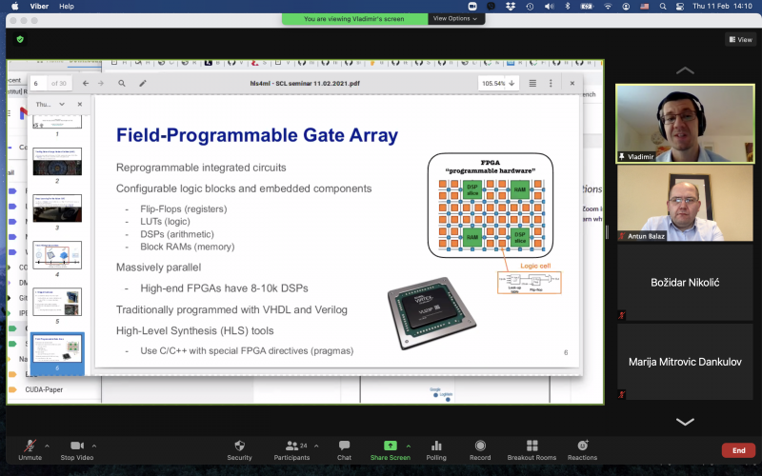762x476 pixels.
Task: Show previous participants with the up chevron
Action: 685,70
